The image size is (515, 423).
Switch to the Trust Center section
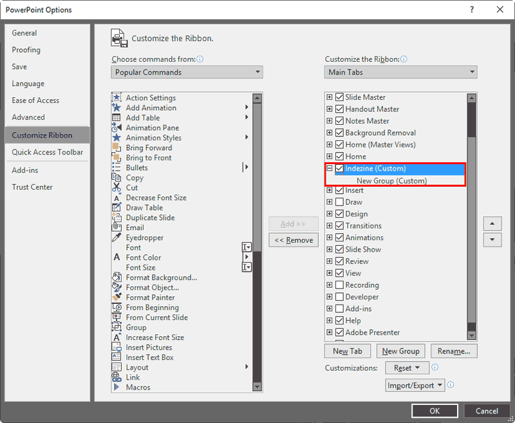(x=33, y=187)
